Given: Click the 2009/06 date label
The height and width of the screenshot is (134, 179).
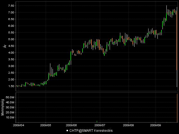Looking at the screenshot, I should (x=72, y=125).
